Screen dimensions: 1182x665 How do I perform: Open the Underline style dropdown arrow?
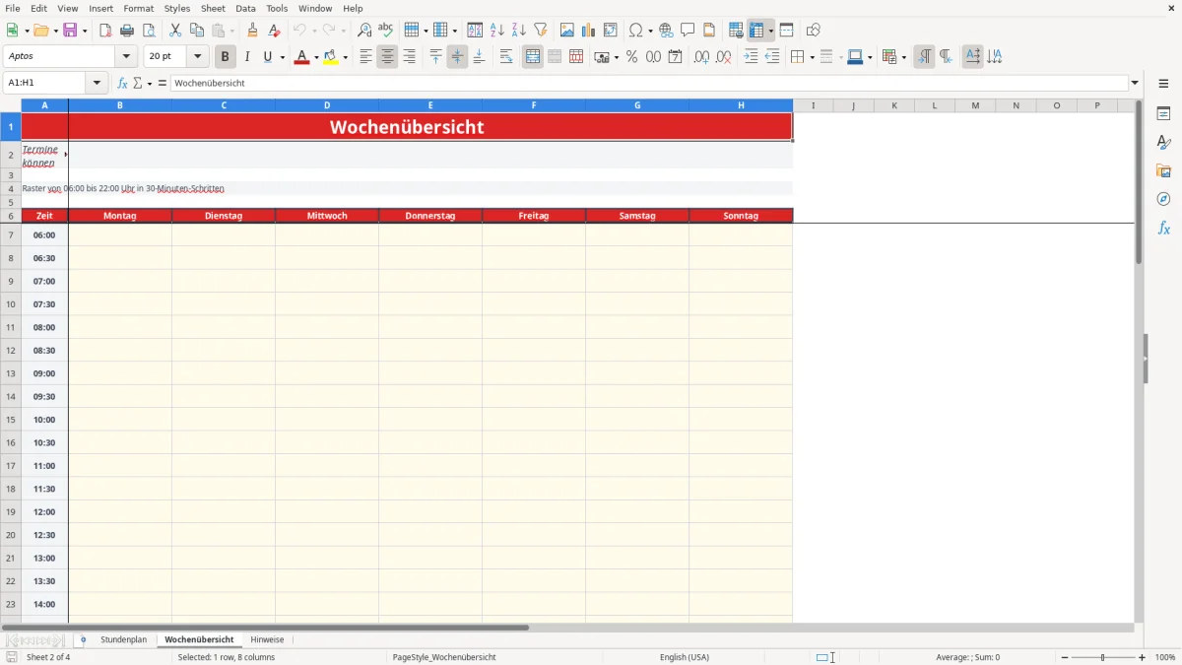tap(283, 57)
